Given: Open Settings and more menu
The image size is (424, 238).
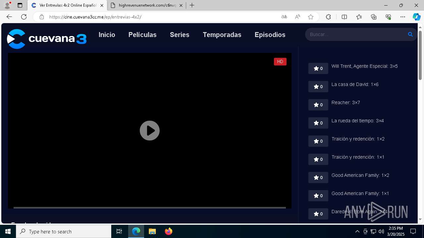Looking at the screenshot, I should pyautogui.click(x=403, y=17).
